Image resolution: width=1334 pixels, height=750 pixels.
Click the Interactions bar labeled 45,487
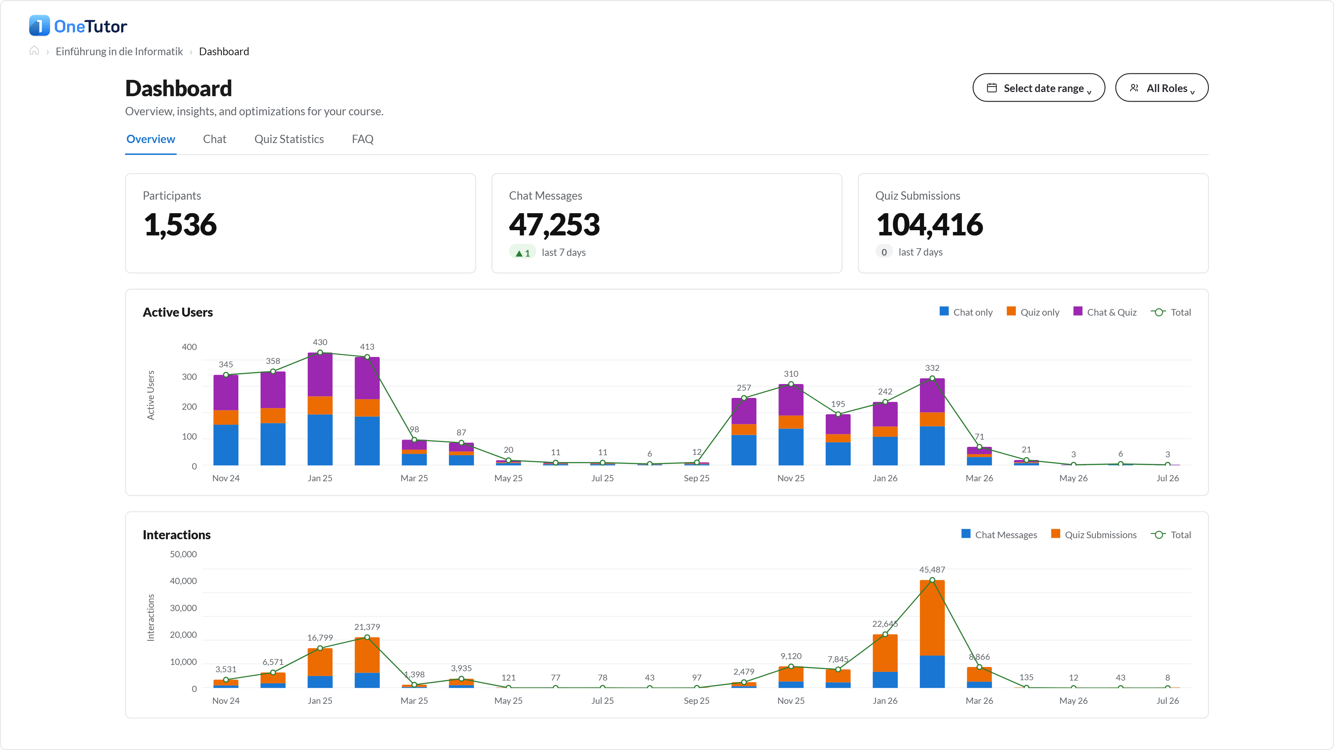pyautogui.click(x=932, y=634)
